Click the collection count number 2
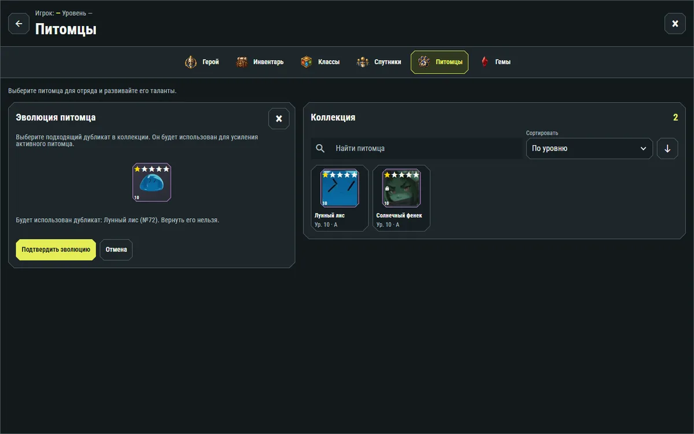 [675, 117]
